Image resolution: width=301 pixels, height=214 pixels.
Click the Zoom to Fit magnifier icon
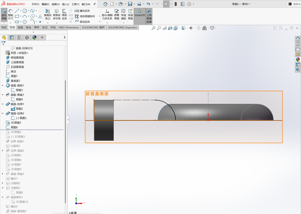[153, 28]
